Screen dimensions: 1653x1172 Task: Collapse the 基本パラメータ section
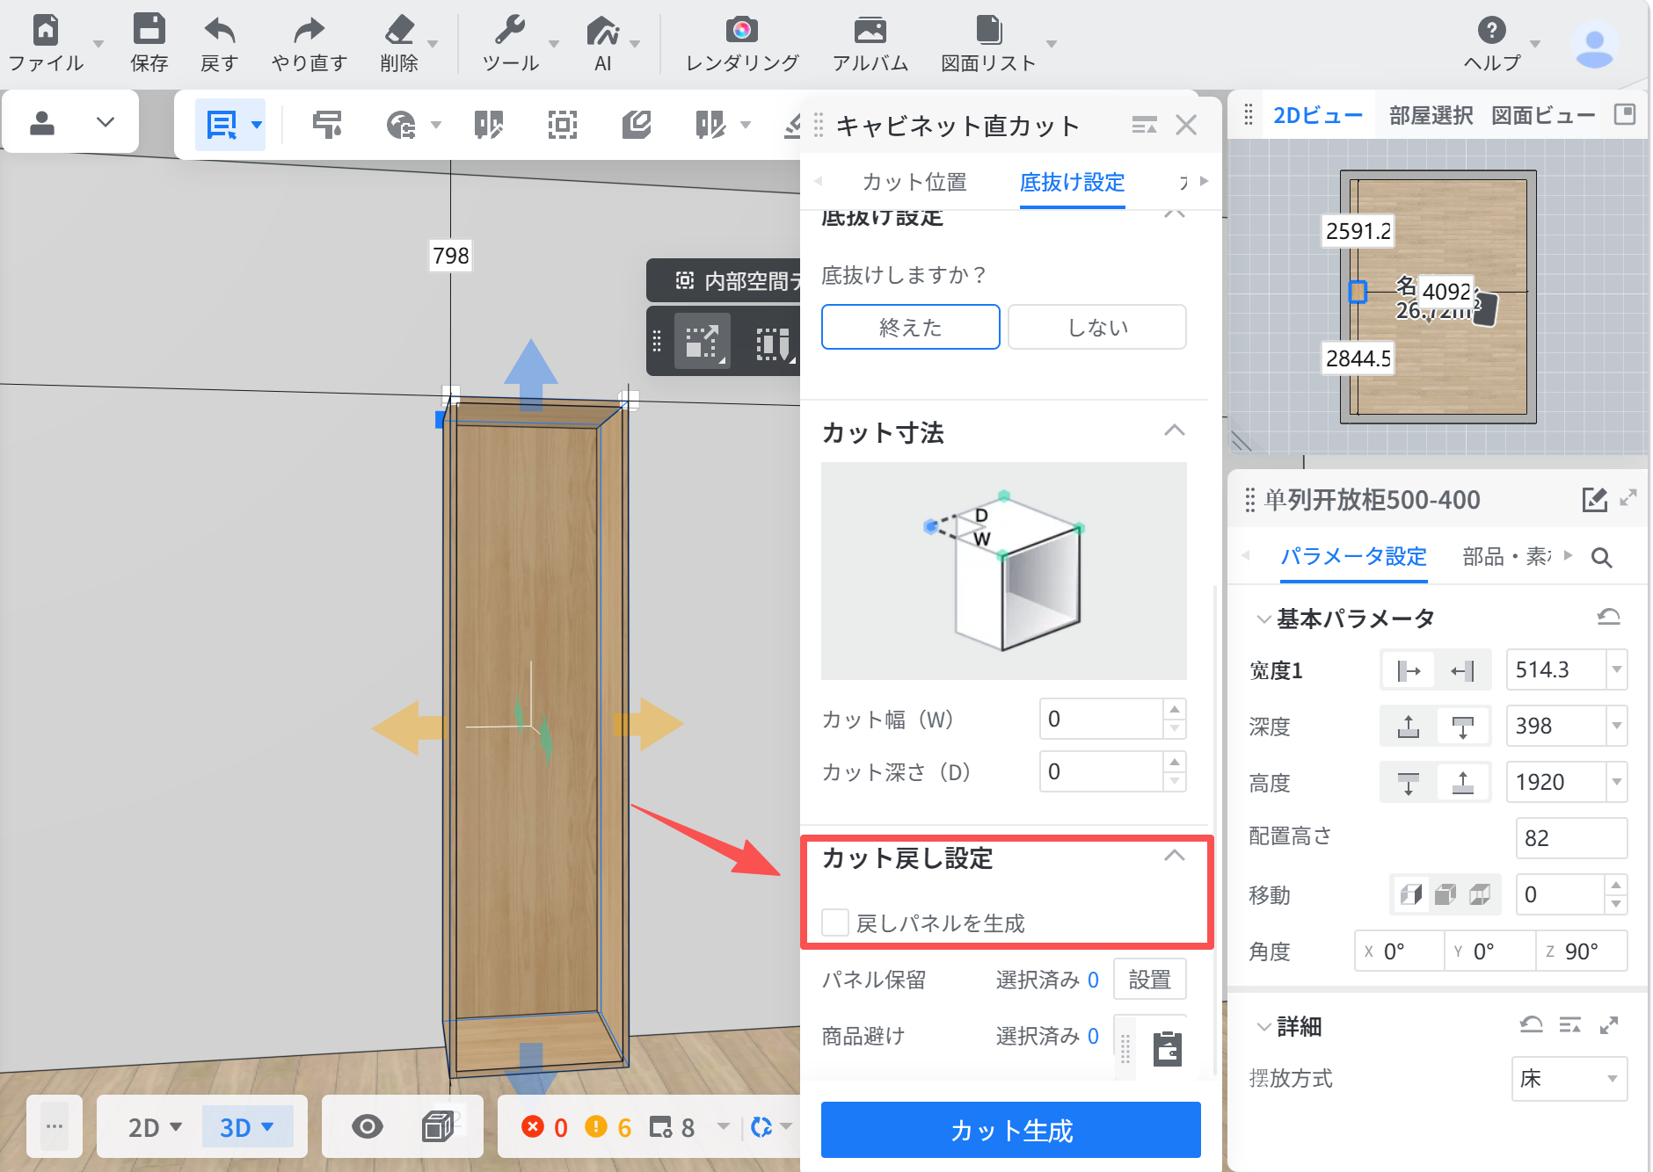(x=1263, y=619)
